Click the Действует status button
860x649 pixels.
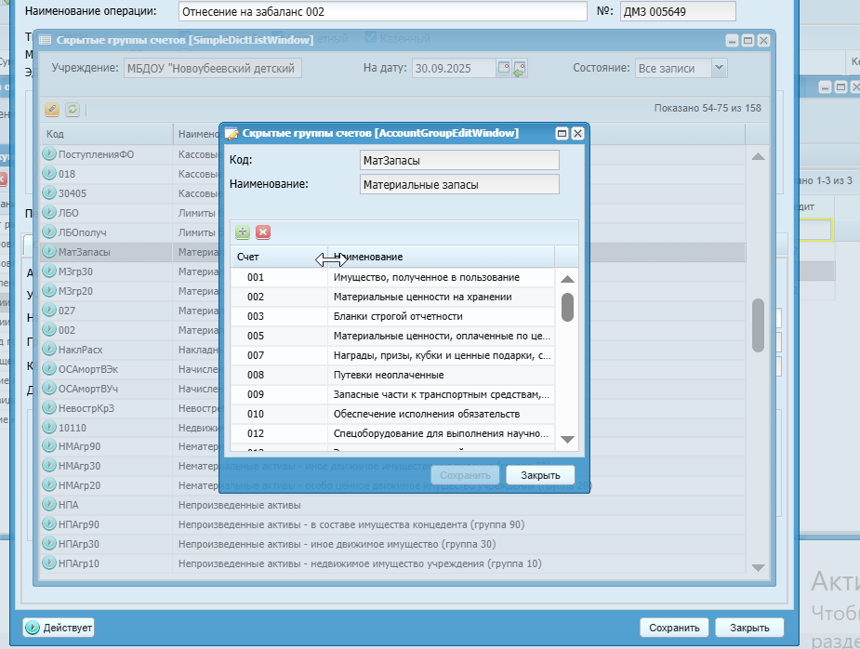(59, 628)
